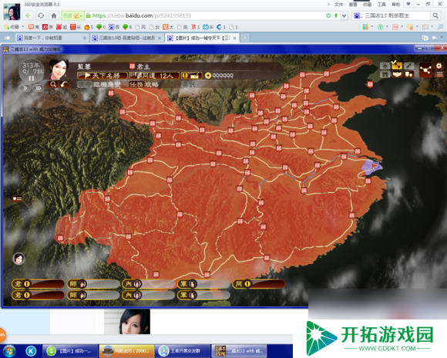Image resolution: width=447 pixels, height=358 pixels.
Task: Toggle the greyed figure map filter icon
Action: point(385,66)
